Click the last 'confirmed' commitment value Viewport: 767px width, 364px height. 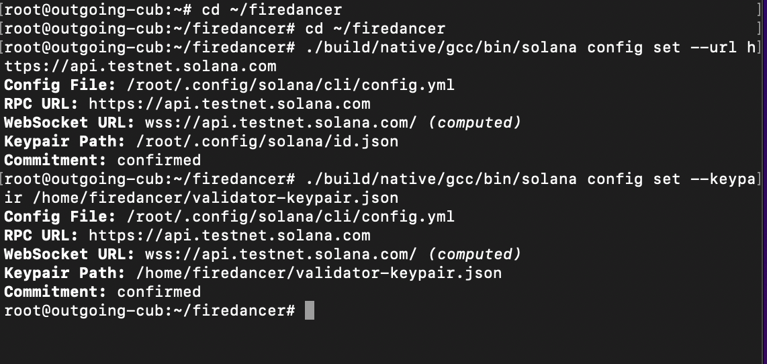pos(159,292)
